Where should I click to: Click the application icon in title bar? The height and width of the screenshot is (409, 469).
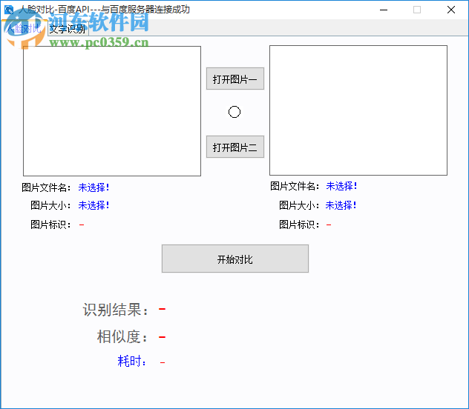(x=9, y=10)
